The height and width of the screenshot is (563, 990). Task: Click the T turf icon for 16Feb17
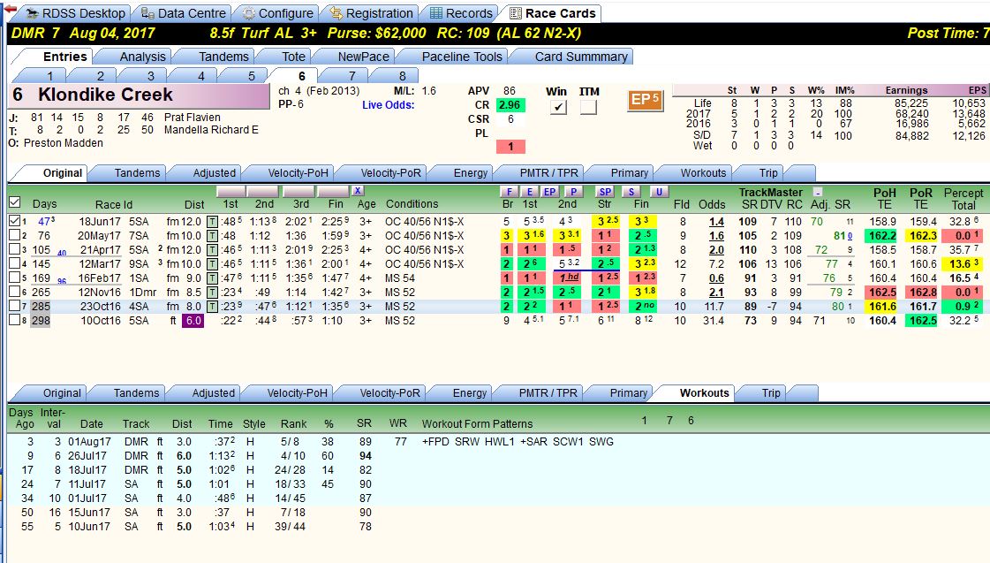(212, 278)
